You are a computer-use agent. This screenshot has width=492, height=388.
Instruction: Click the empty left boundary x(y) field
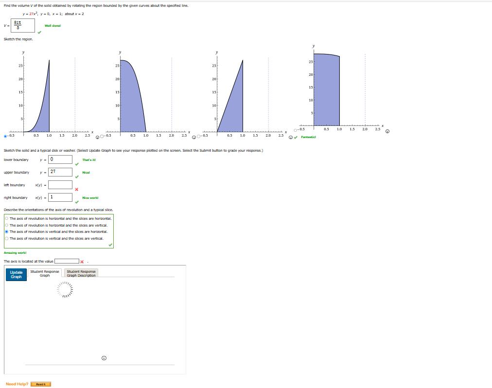coord(60,185)
